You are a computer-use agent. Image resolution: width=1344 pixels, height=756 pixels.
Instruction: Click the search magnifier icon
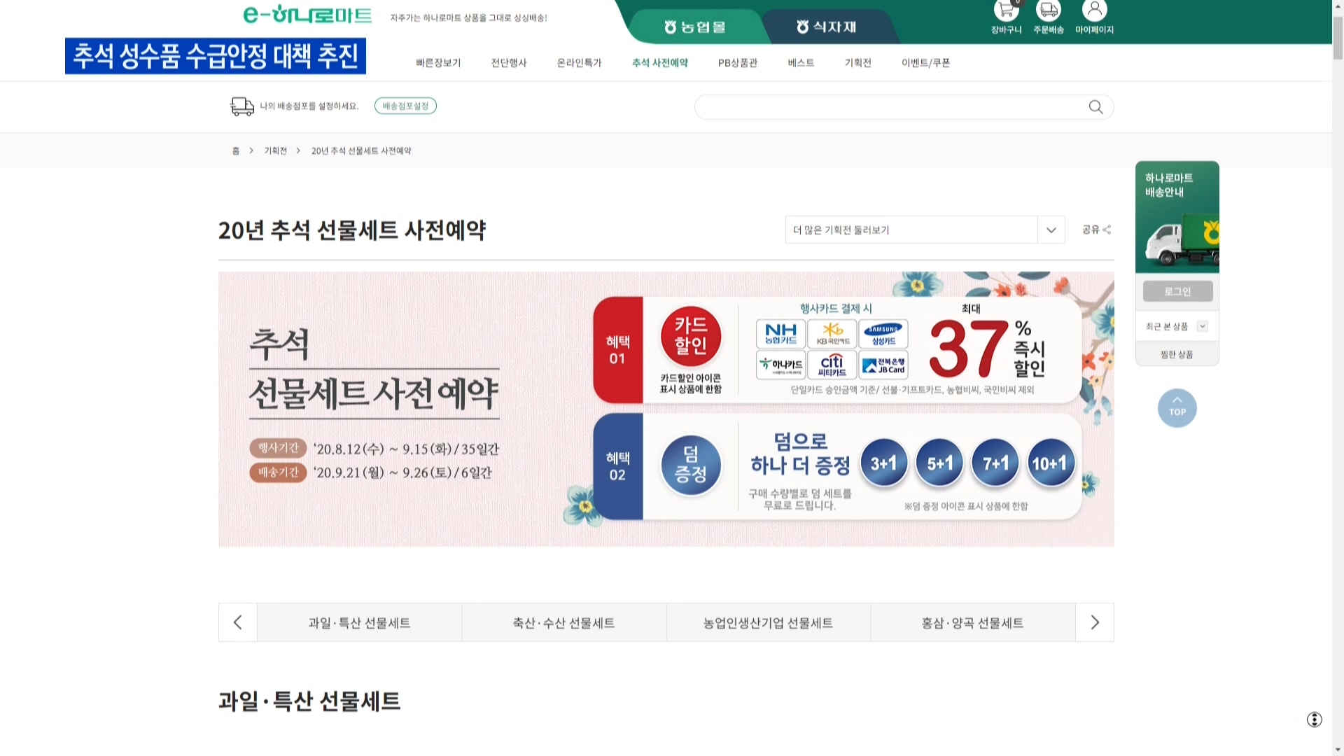click(1095, 107)
